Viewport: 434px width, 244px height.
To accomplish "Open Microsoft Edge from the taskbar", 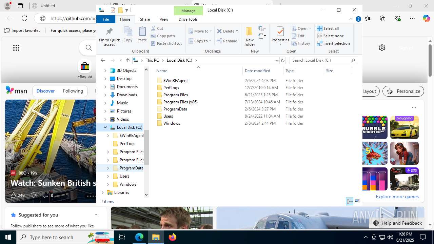I will 139,237.
